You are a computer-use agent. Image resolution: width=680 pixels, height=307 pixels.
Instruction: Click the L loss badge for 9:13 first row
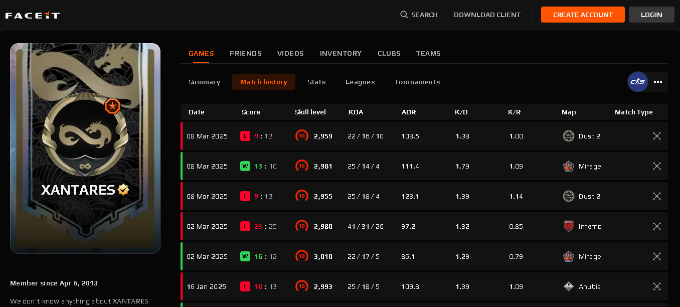pos(245,136)
